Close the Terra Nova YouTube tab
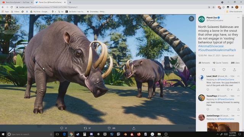The image size is (244, 137). pyautogui.click(x=32, y=2)
